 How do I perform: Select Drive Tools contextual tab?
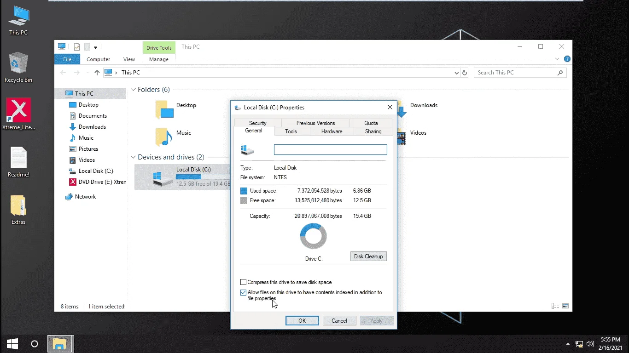[x=159, y=48]
